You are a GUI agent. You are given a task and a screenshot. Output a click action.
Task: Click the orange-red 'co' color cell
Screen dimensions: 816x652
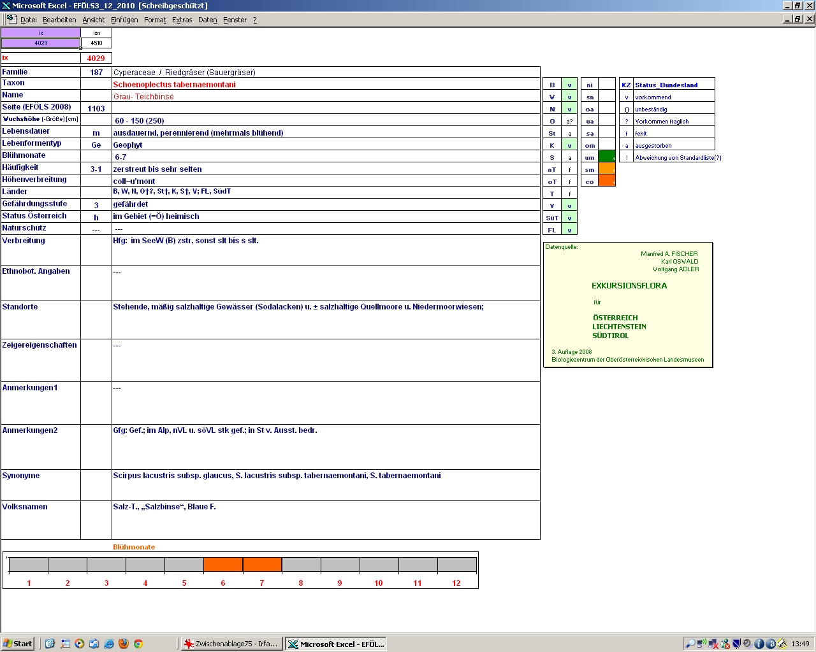(x=607, y=181)
